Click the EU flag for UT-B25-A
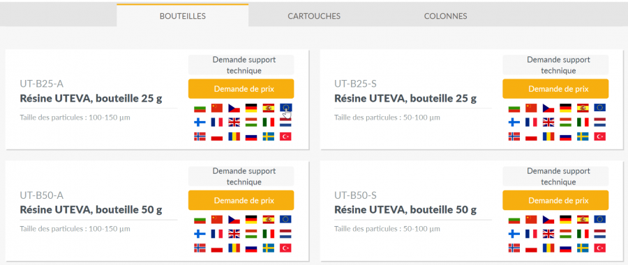The width and height of the screenshot is (628, 265). coord(285,108)
